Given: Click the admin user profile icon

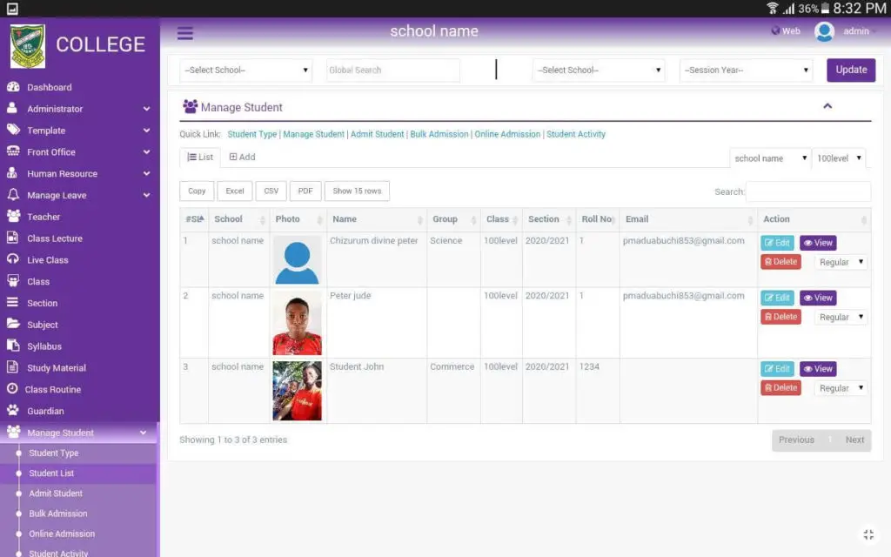Looking at the screenshot, I should point(825,31).
